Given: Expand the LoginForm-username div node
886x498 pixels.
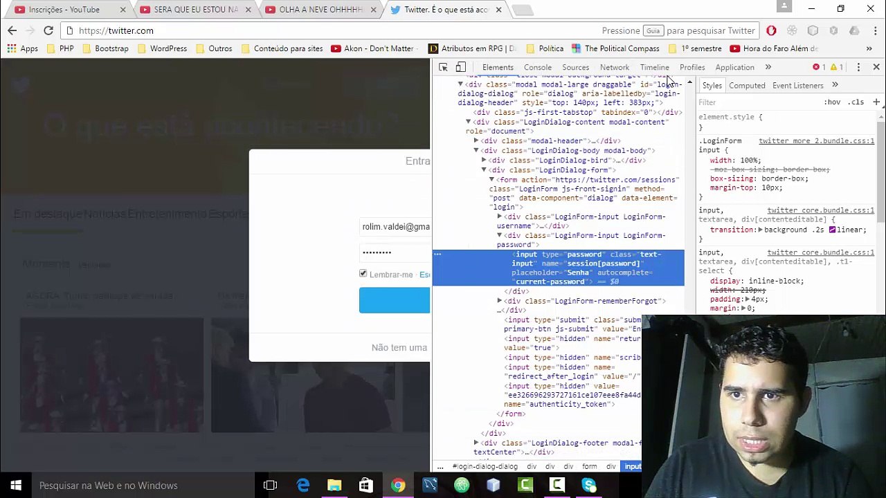Looking at the screenshot, I should (500, 216).
